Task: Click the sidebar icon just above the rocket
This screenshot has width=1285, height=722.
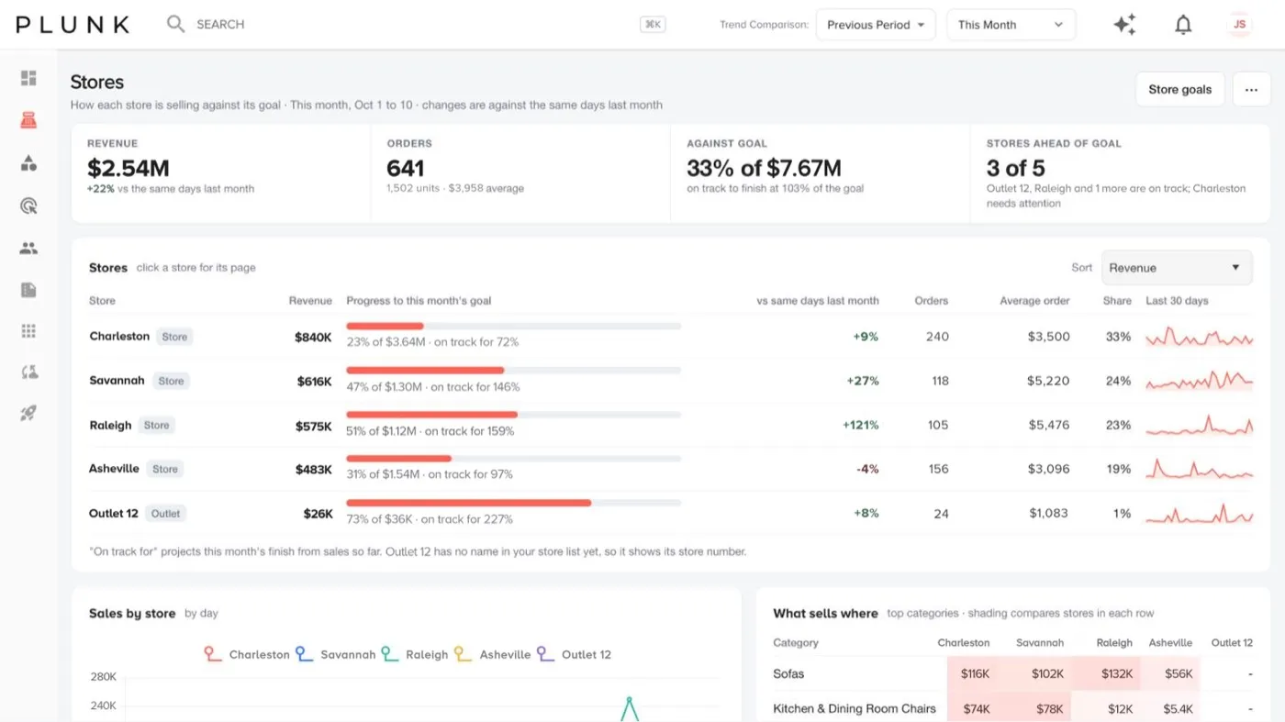Action: click(28, 372)
